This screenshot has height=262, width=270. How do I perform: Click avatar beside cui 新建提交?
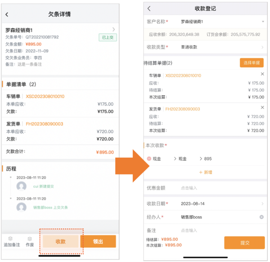coord(21,186)
